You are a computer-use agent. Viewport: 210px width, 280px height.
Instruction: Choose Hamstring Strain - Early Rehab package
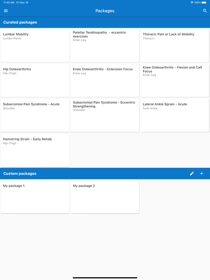(35, 150)
